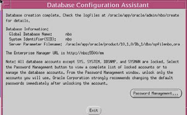Click the Global Database Name label
The height and width of the screenshot is (115, 187).
[x=28, y=35]
